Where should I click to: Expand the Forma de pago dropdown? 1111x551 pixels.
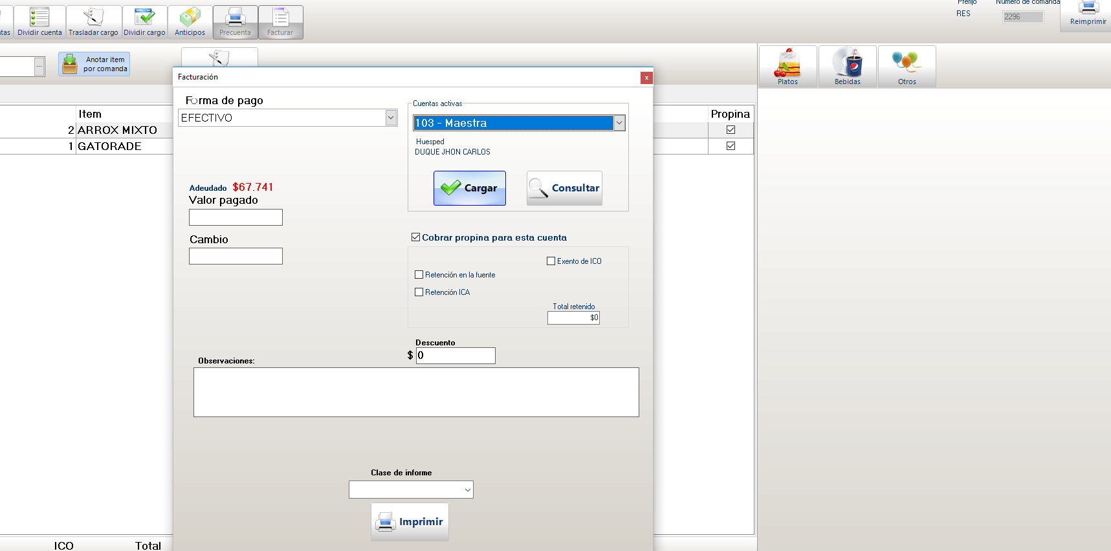click(391, 118)
